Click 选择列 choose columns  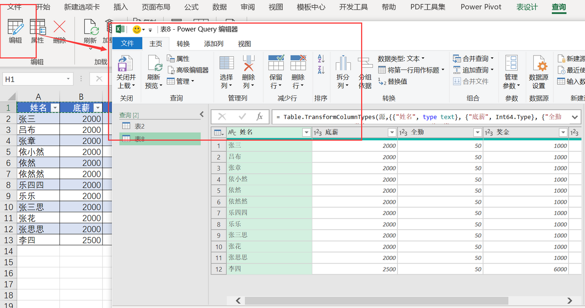(x=226, y=72)
